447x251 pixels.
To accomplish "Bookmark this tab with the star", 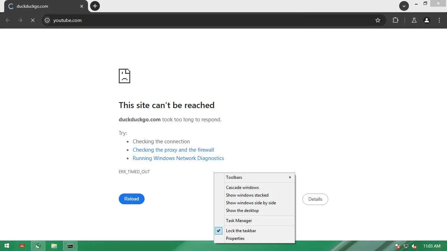I will (378, 20).
